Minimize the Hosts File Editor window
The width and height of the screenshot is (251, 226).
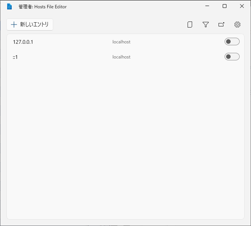pyautogui.click(x=207, y=6)
